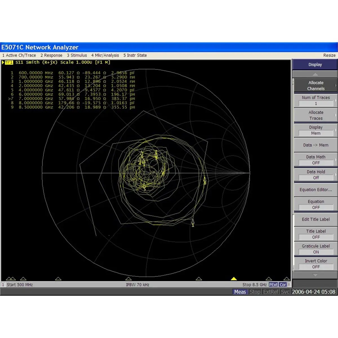
Task: Select the Tr1 trace indicator
Action: [9, 63]
